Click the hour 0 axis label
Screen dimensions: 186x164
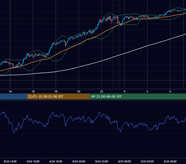124,92
